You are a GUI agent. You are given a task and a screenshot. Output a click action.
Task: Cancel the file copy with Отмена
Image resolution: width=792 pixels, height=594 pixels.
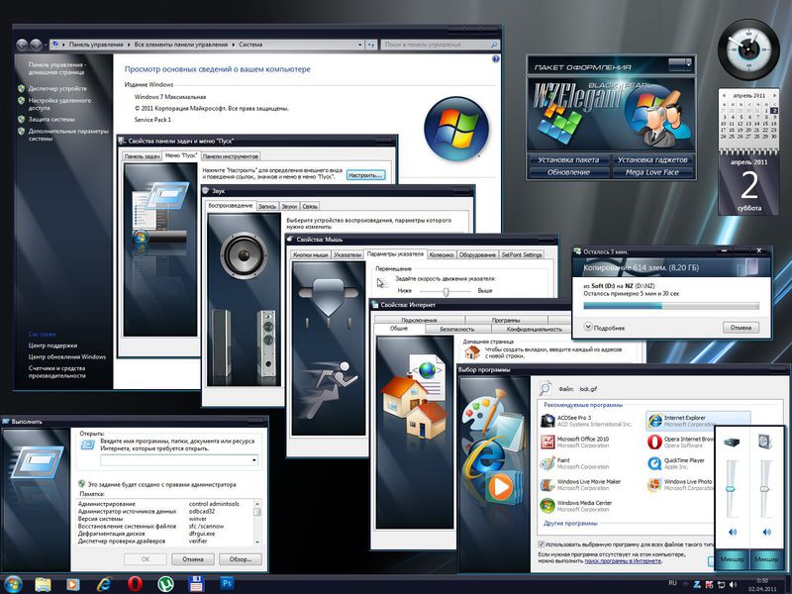pos(741,328)
